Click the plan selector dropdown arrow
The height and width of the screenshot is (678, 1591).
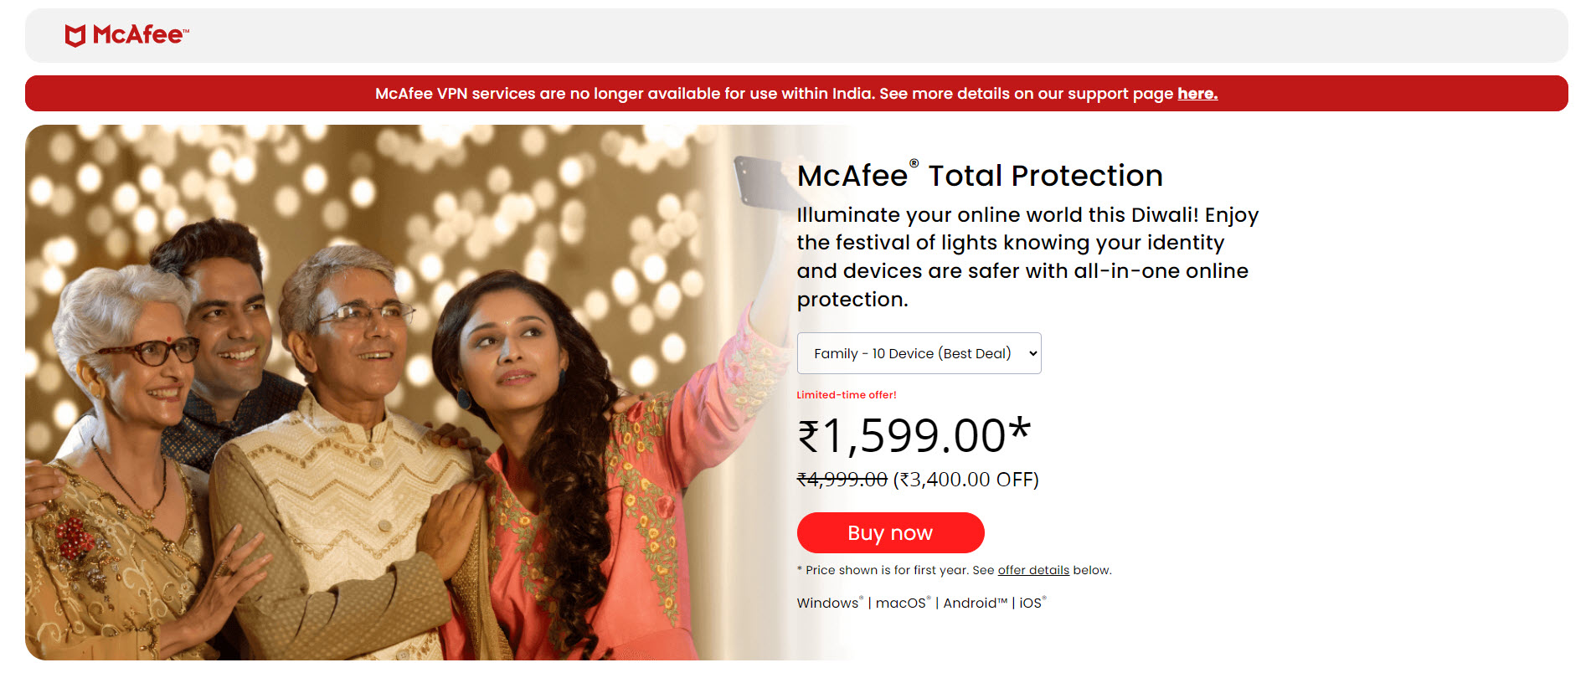click(x=1032, y=353)
